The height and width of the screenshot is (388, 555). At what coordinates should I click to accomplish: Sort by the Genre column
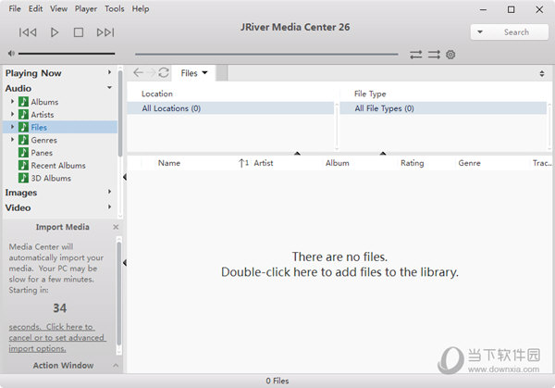tap(469, 163)
